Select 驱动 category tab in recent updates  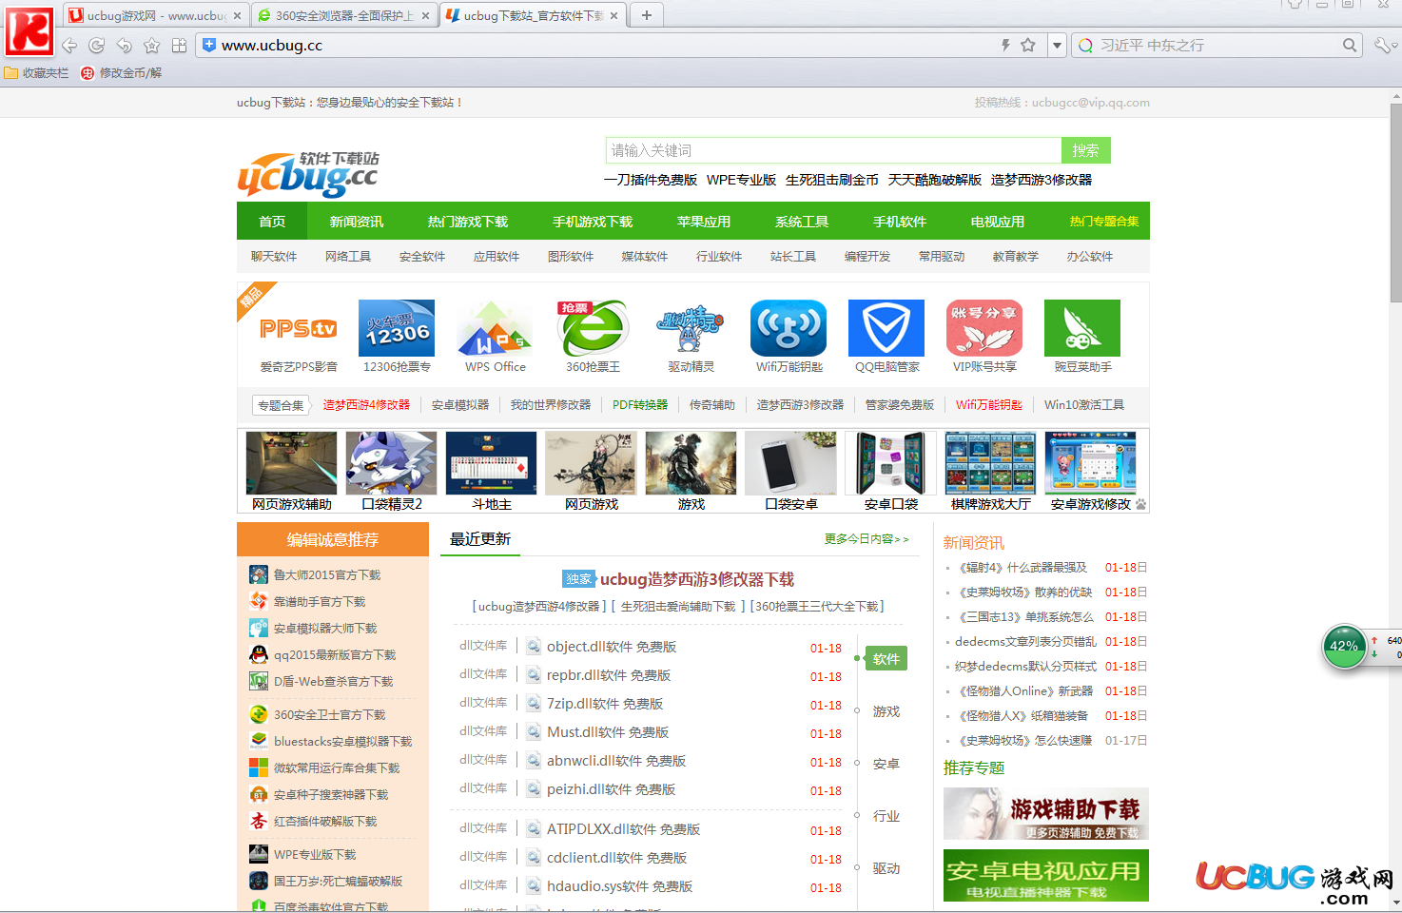[x=886, y=868]
